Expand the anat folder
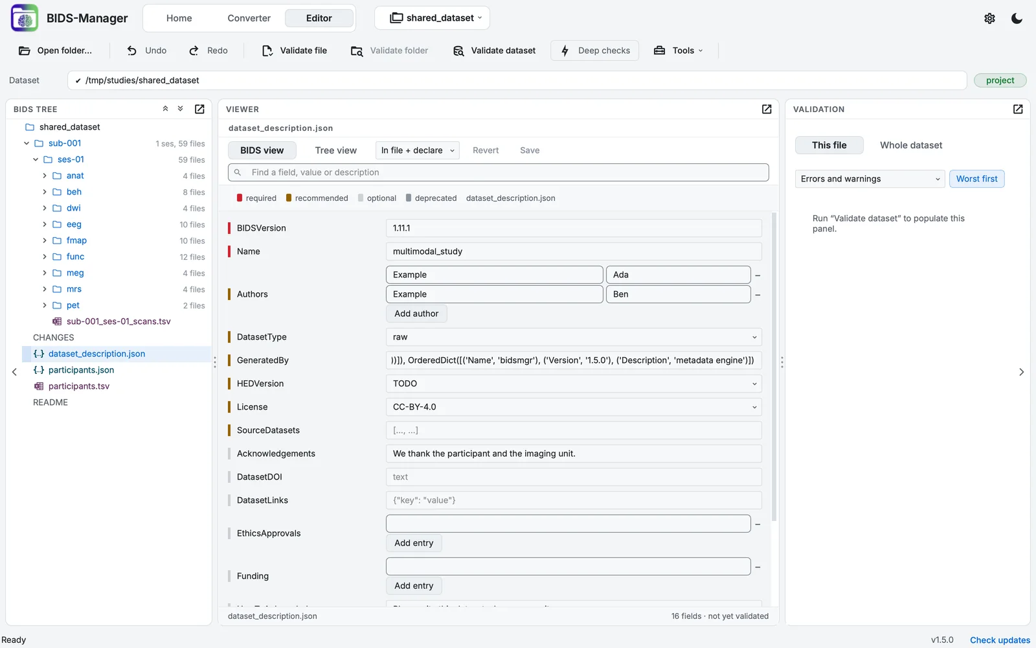 pyautogui.click(x=45, y=176)
